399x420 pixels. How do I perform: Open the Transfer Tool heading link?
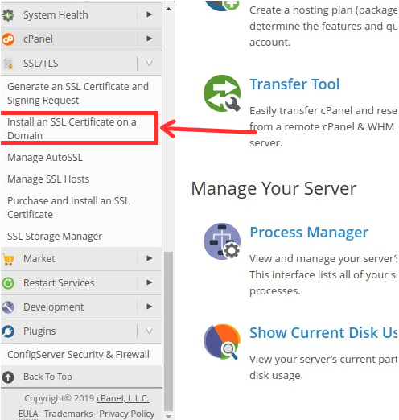pyautogui.click(x=294, y=84)
